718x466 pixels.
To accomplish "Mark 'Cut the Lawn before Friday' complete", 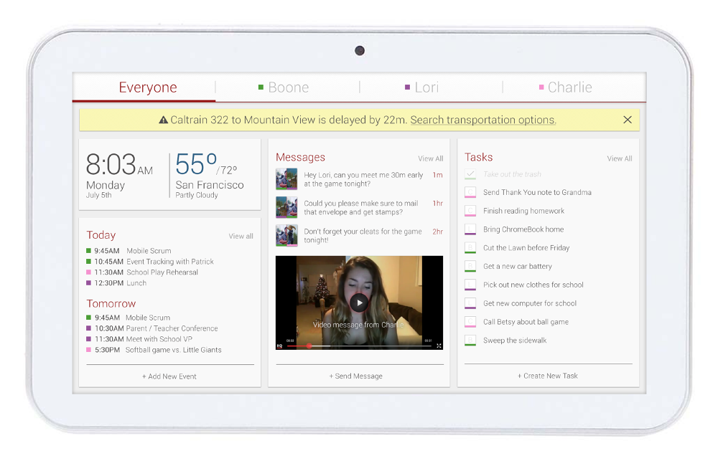I will pos(470,248).
